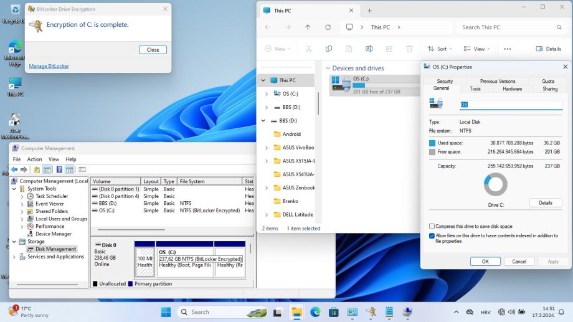Collapse the Devices and drives group

(328, 69)
